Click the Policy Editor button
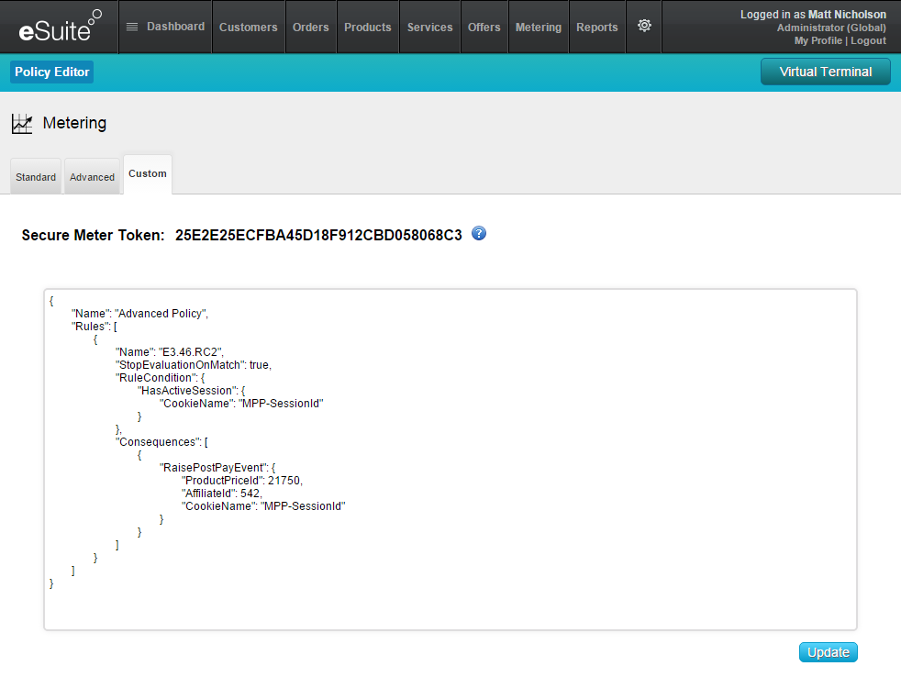Viewport: 901px width, 677px height. (x=52, y=72)
